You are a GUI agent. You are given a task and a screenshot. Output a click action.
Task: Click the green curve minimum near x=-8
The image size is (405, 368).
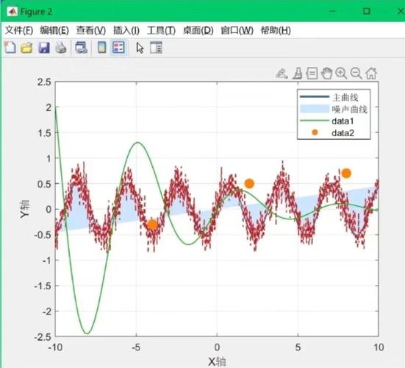[x=87, y=333]
